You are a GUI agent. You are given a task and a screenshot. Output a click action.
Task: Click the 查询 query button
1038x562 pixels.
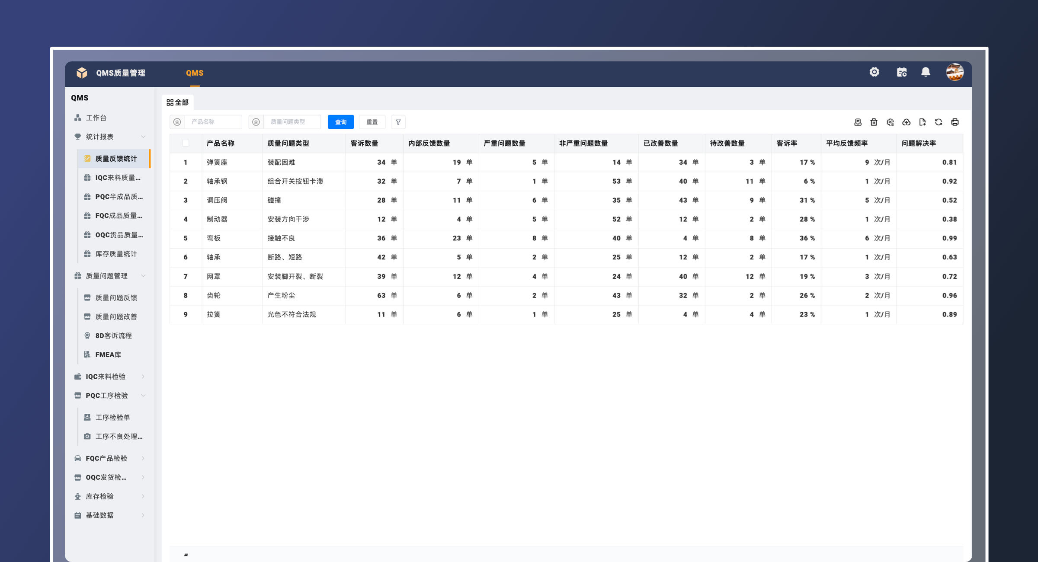340,122
